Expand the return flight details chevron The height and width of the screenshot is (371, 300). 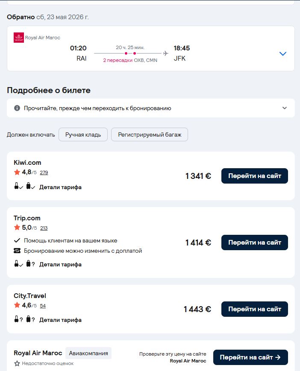pyautogui.click(x=283, y=54)
